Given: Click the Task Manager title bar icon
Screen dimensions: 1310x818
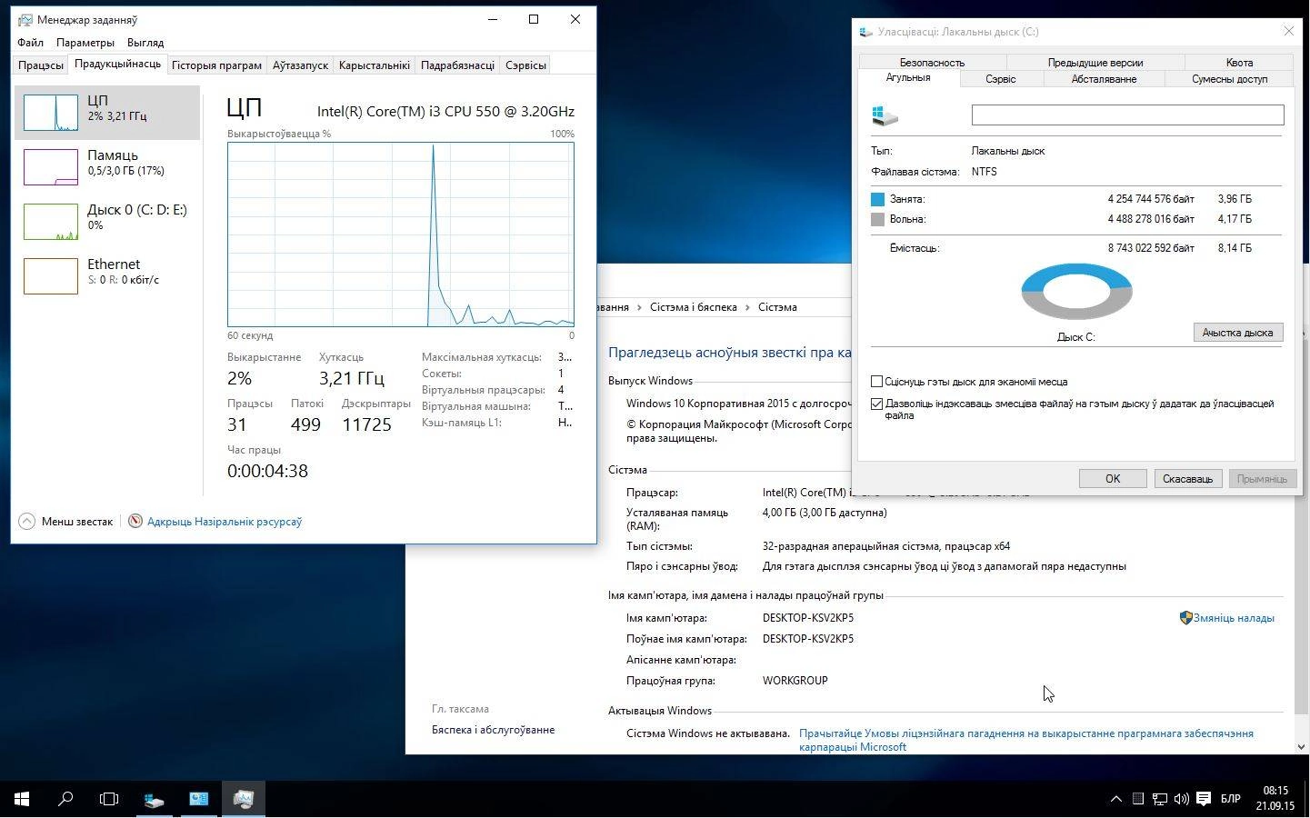Looking at the screenshot, I should click(25, 19).
